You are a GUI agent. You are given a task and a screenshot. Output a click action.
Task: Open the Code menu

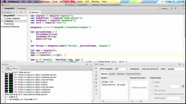[x=55, y=2]
